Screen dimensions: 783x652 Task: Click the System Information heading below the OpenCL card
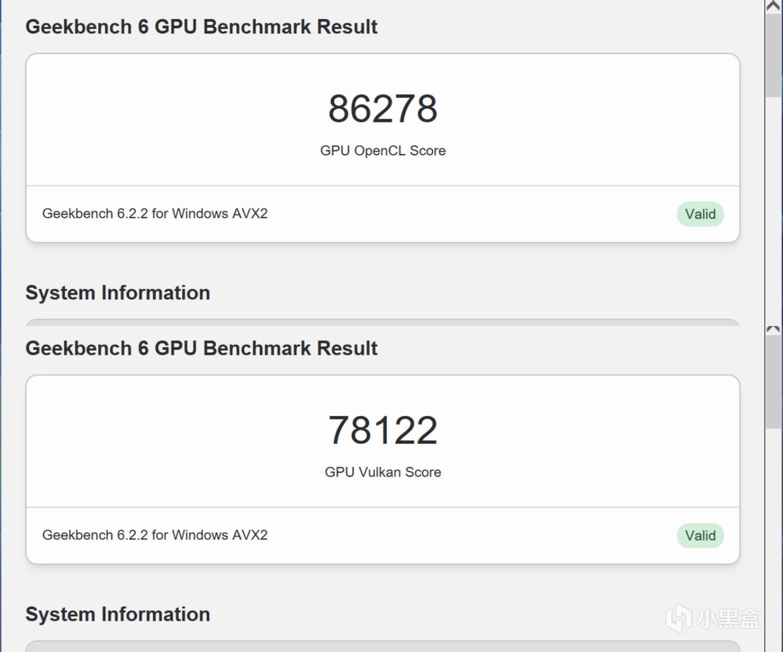click(117, 293)
